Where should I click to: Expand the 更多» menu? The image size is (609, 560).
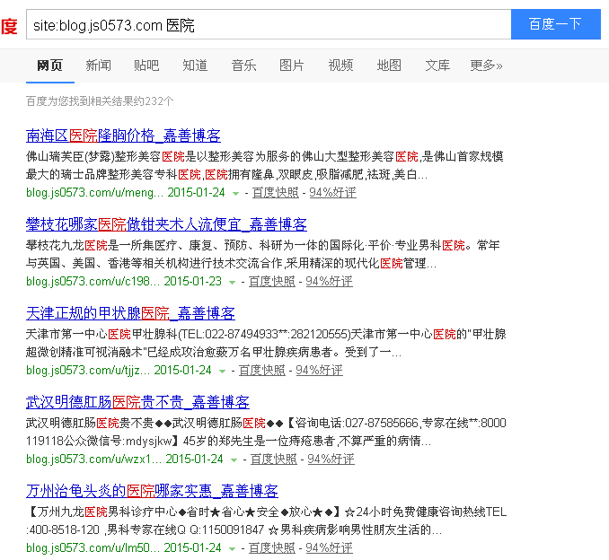pyautogui.click(x=486, y=66)
